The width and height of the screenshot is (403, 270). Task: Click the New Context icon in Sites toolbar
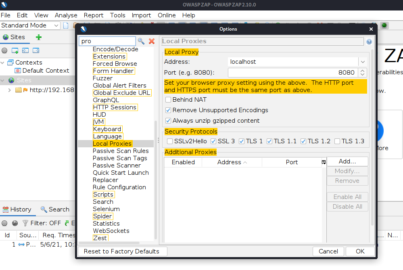coord(15,50)
